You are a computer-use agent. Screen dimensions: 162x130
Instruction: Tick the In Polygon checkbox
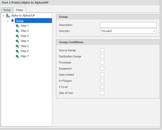tap(102, 81)
